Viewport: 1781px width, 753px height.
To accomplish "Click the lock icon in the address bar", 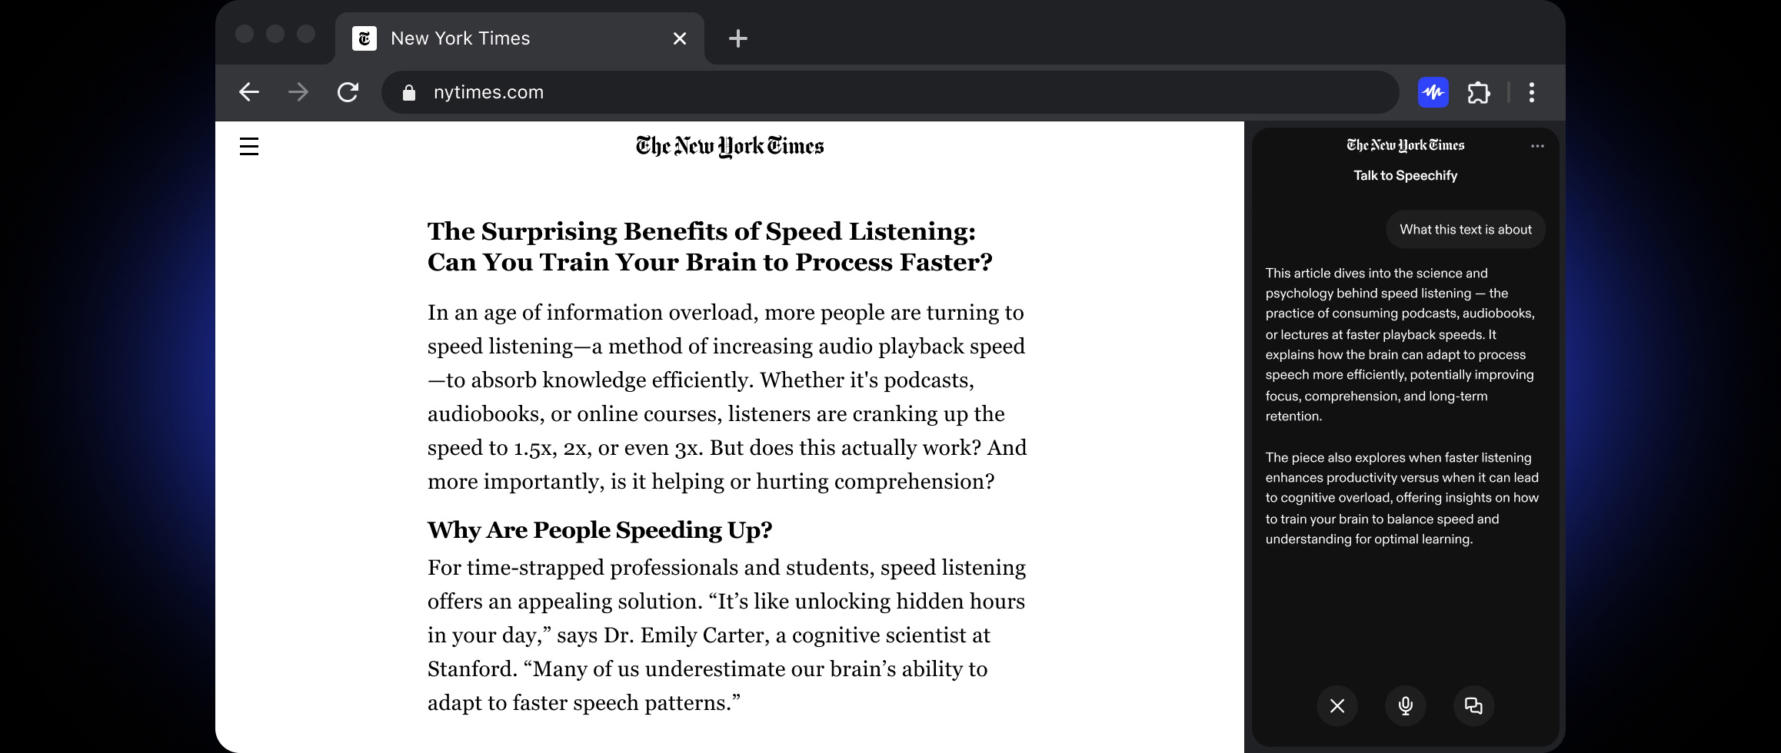I will [408, 92].
